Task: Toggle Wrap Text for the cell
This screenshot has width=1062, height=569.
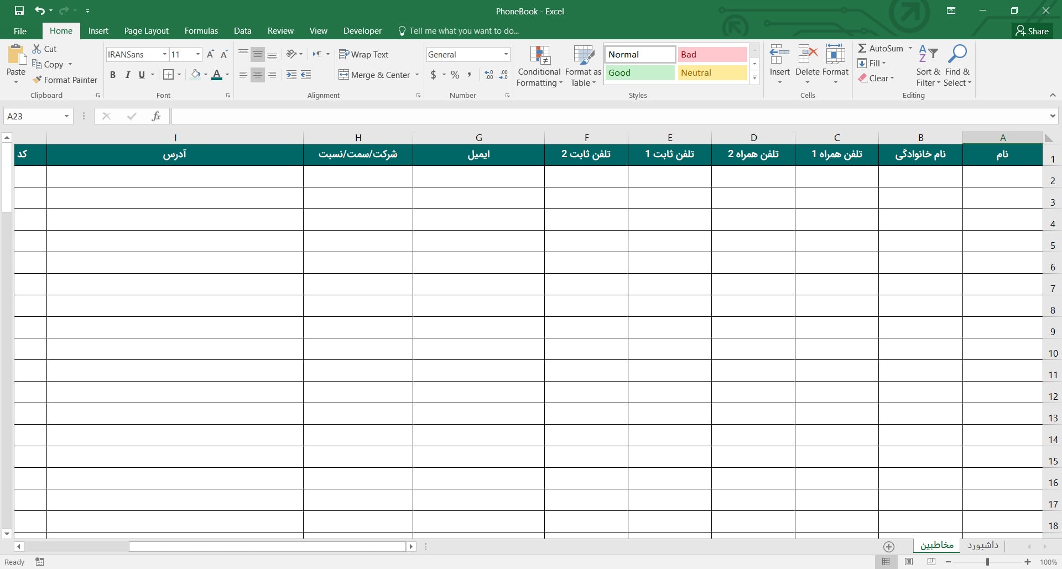Action: (363, 54)
